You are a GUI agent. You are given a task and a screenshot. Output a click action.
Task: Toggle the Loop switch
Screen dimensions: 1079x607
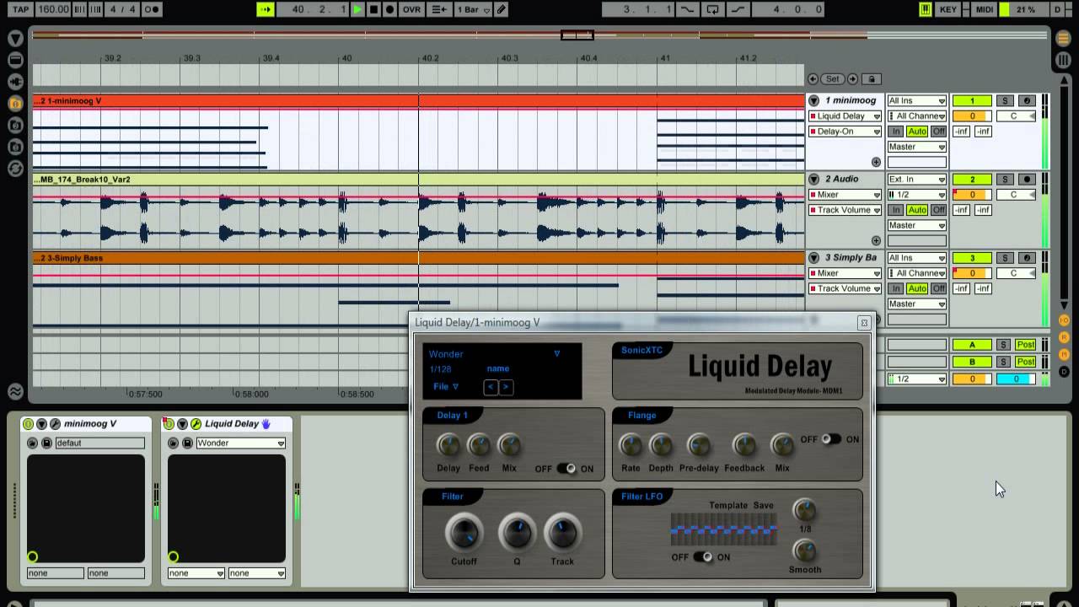[713, 9]
